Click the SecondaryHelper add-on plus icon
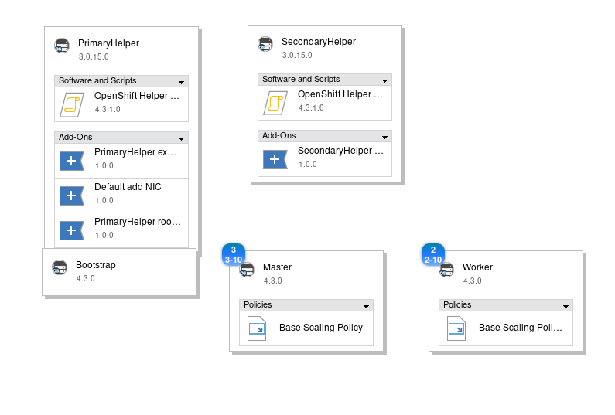Viewport: 615px width, 415px height. [275, 159]
